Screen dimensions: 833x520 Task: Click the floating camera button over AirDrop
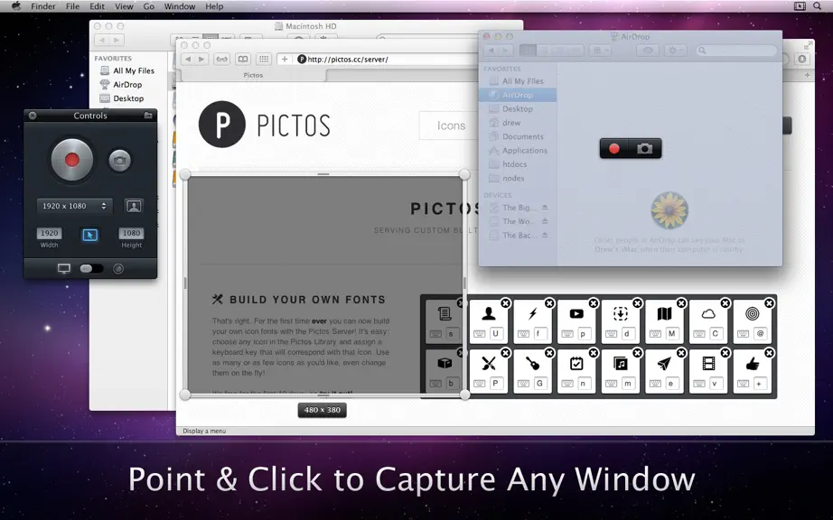(644, 149)
